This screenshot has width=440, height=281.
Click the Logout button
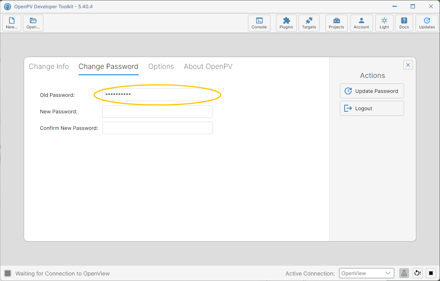[372, 108]
